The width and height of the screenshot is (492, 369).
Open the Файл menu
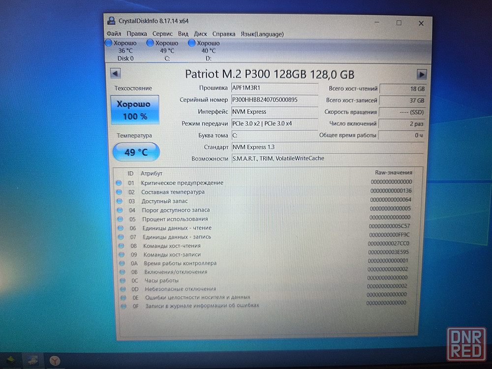114,34
